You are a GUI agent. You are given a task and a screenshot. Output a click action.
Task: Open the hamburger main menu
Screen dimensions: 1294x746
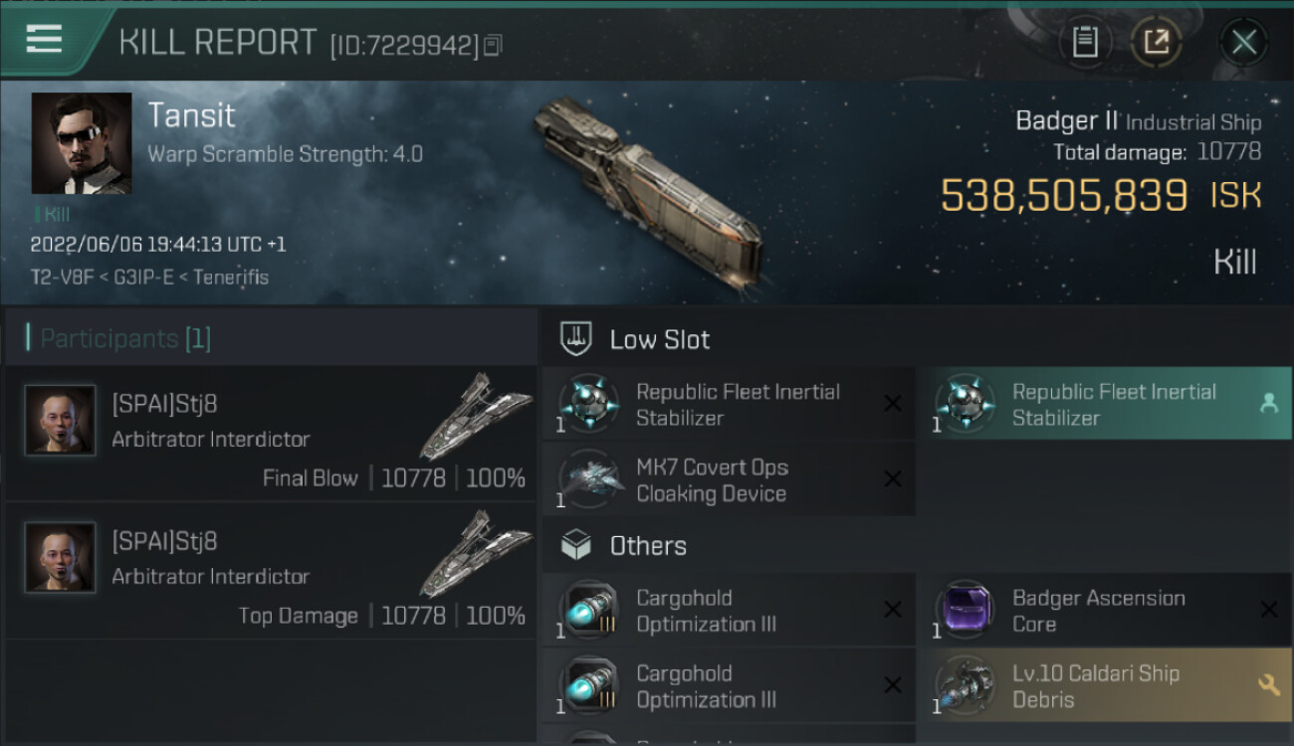pyautogui.click(x=45, y=40)
